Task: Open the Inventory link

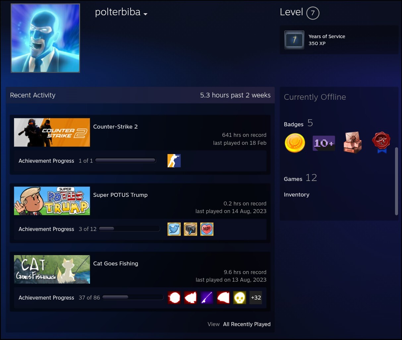Action: [x=297, y=195]
